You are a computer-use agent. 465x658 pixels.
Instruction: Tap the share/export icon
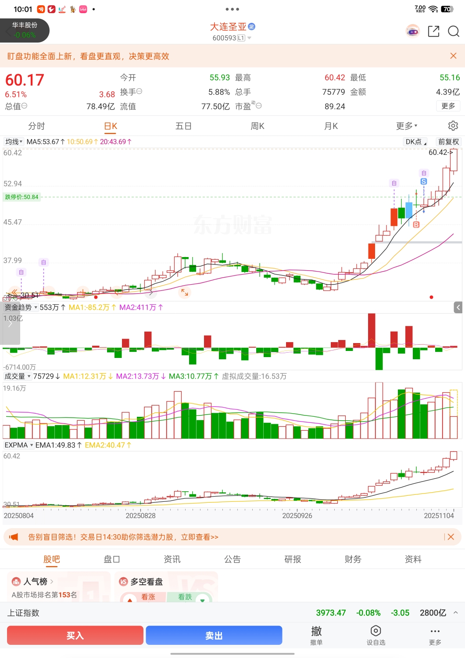(433, 31)
